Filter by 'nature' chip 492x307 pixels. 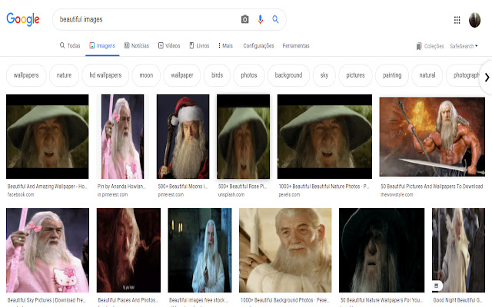pyautogui.click(x=64, y=75)
